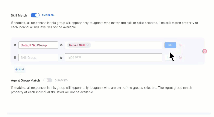214x117 pixels.
Task: Open the empty Skill Group selector
Action: point(38,57)
